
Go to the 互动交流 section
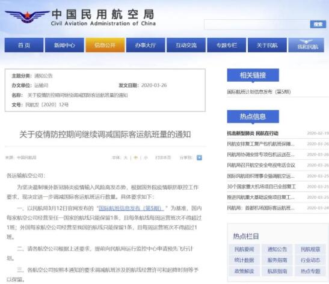point(186,45)
